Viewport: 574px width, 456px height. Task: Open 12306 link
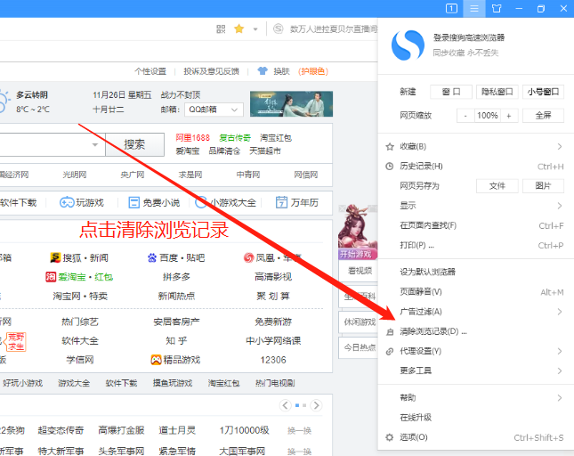(x=273, y=360)
